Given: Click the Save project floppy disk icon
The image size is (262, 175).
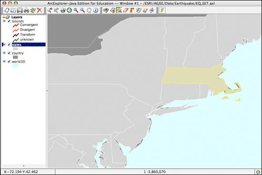Looking at the screenshot, I should pyautogui.click(x=20, y=10).
